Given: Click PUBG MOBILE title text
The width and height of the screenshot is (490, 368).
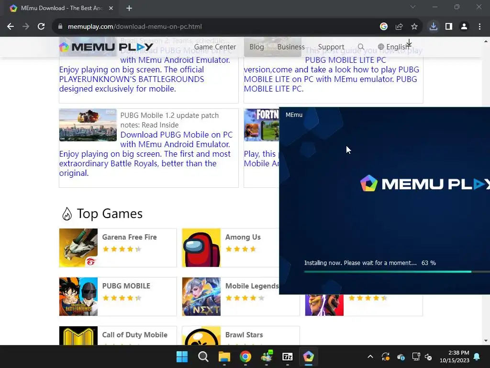Looking at the screenshot, I should tap(126, 286).
